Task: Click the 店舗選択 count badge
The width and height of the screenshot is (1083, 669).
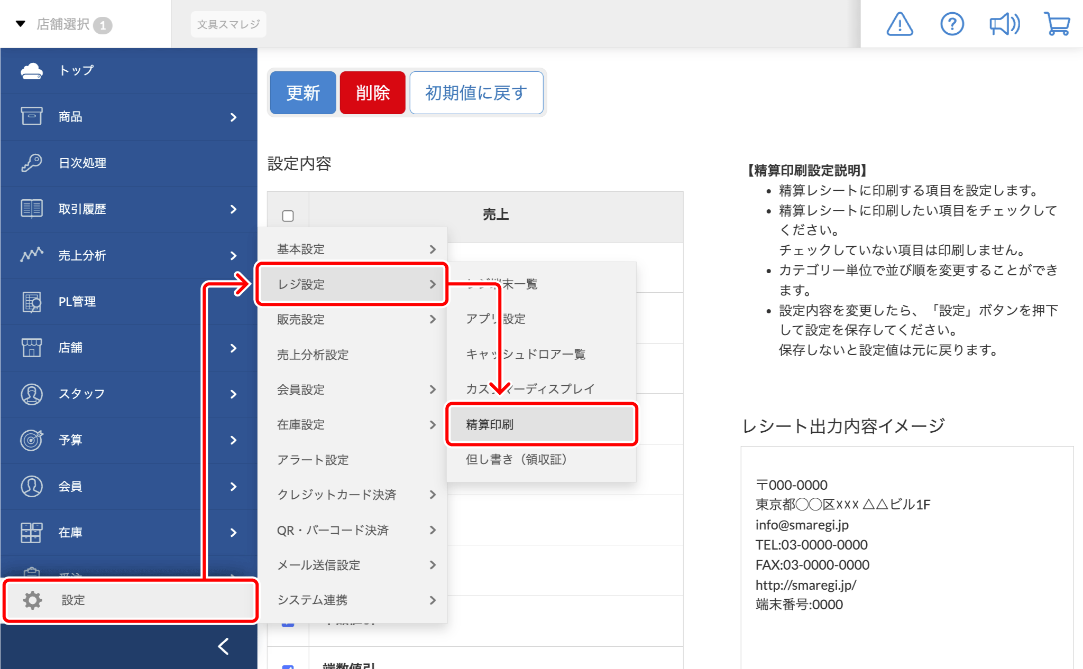Action: point(103,25)
